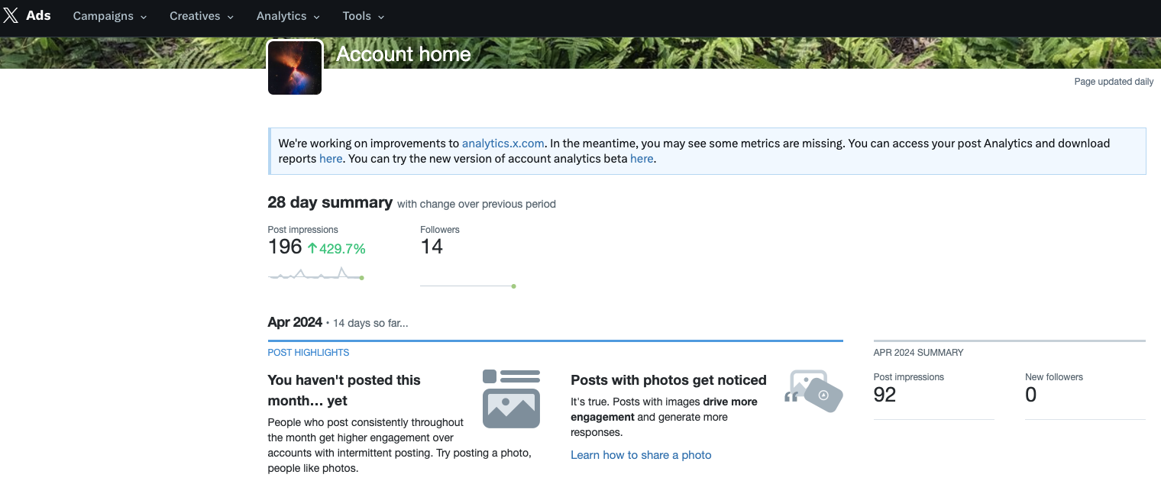Image resolution: width=1161 pixels, height=481 pixels.
Task: Click the here link for downloading reports
Action: [331, 159]
